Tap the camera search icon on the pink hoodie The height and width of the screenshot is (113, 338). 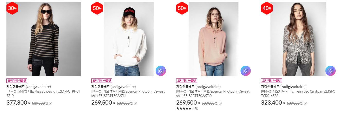pos(246,71)
